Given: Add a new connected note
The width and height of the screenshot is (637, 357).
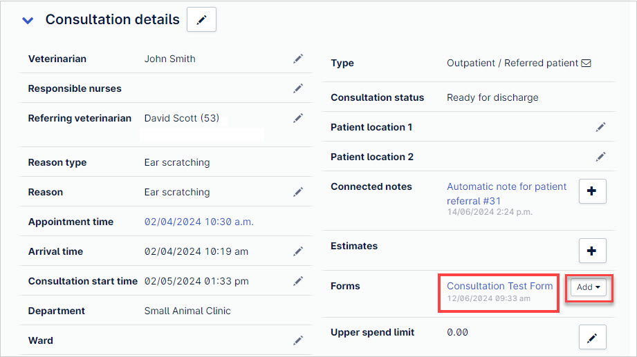Looking at the screenshot, I should (592, 191).
